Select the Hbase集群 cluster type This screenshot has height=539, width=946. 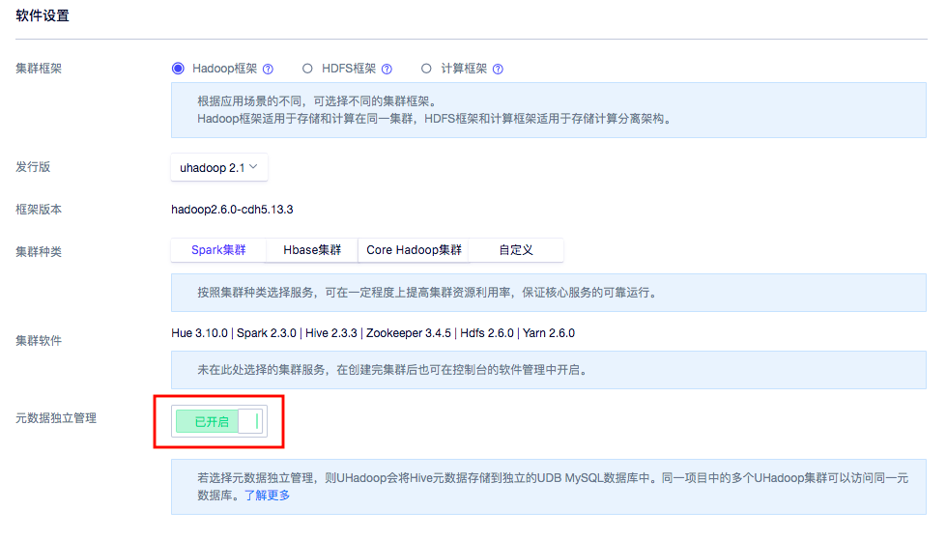312,250
